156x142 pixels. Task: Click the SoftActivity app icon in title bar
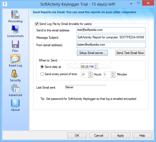5,4
